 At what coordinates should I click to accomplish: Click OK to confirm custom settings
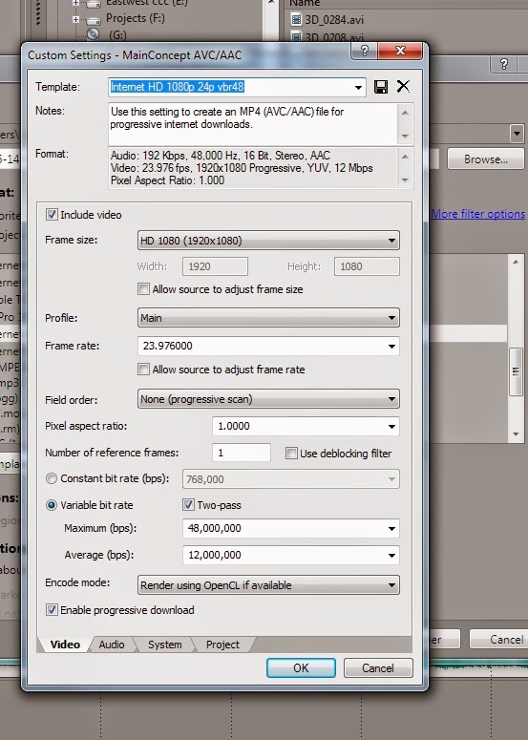click(301, 667)
